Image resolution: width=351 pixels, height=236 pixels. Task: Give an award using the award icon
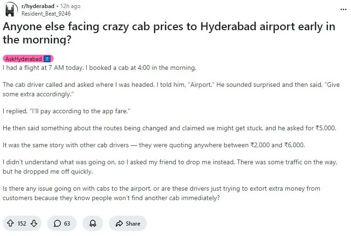coord(92,223)
